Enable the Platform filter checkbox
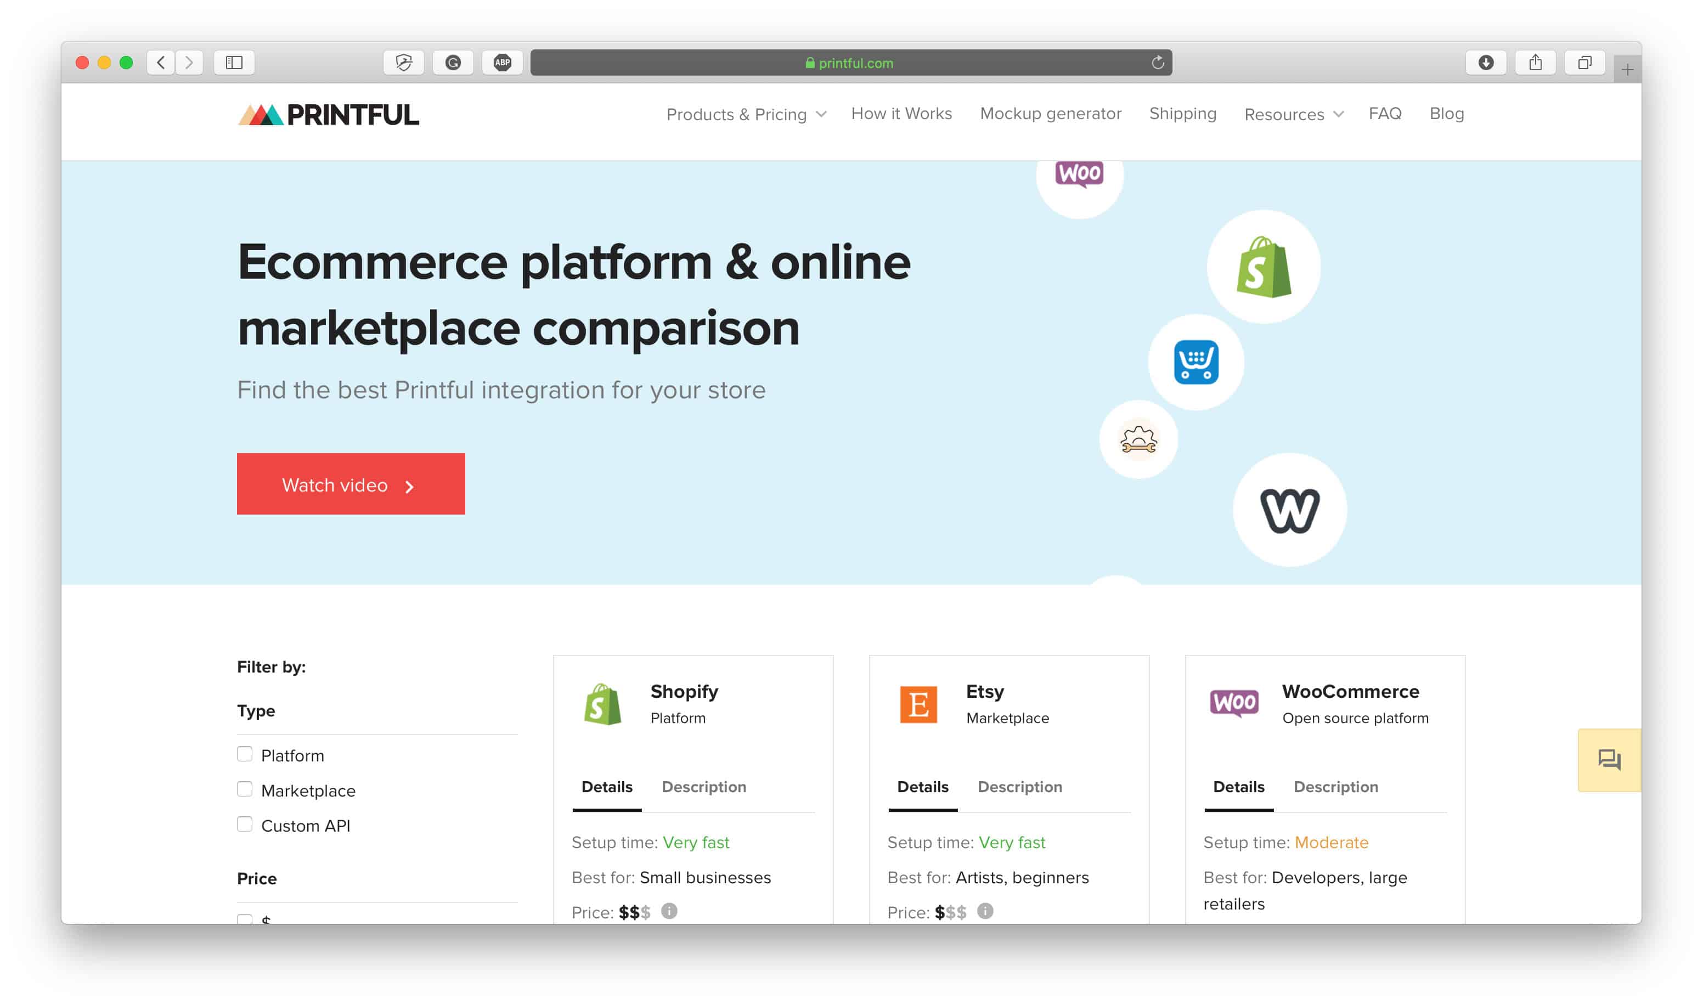The height and width of the screenshot is (1005, 1703). coord(245,754)
